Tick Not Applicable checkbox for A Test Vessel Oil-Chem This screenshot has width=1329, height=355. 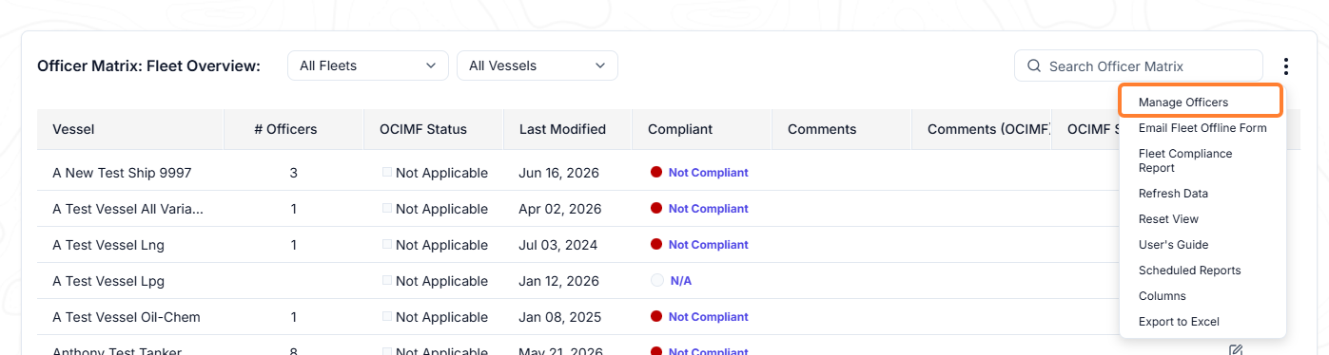click(386, 317)
